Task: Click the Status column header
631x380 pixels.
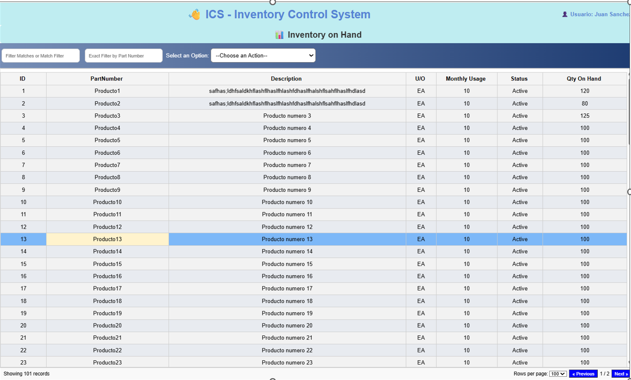Action: point(519,79)
